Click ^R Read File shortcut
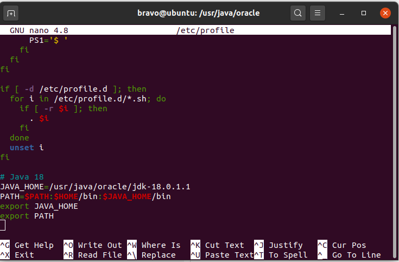Image resolution: width=399 pixels, height=262 pixels. (93, 255)
